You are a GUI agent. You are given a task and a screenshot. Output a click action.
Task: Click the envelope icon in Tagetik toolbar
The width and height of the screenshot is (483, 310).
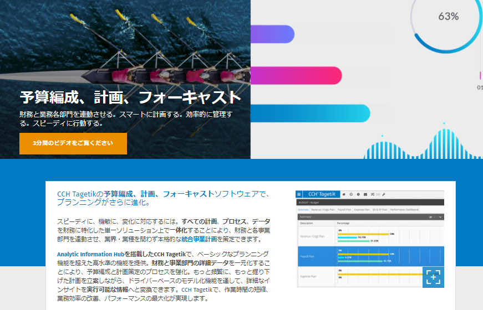click(x=365, y=194)
